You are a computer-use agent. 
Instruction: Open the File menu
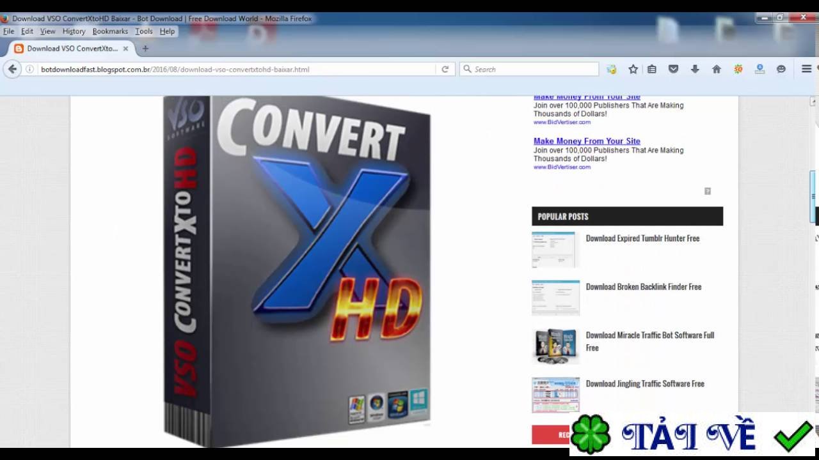click(x=8, y=31)
